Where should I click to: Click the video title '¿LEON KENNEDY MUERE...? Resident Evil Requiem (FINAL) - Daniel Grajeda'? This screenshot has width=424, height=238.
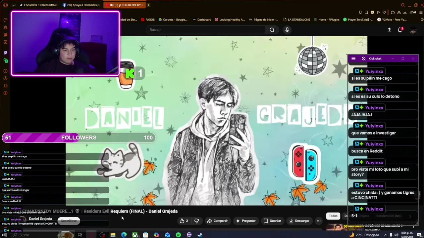point(98,211)
